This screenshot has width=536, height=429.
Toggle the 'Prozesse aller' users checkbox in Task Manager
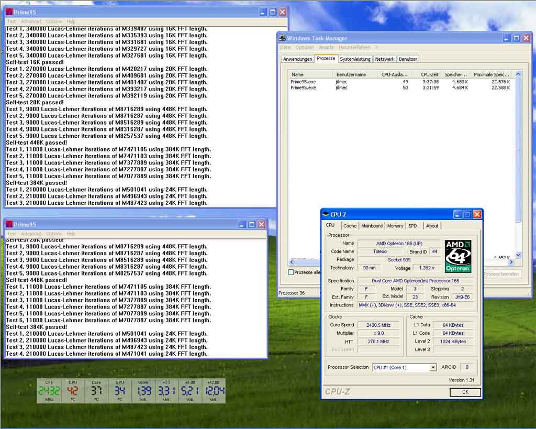[x=291, y=272]
